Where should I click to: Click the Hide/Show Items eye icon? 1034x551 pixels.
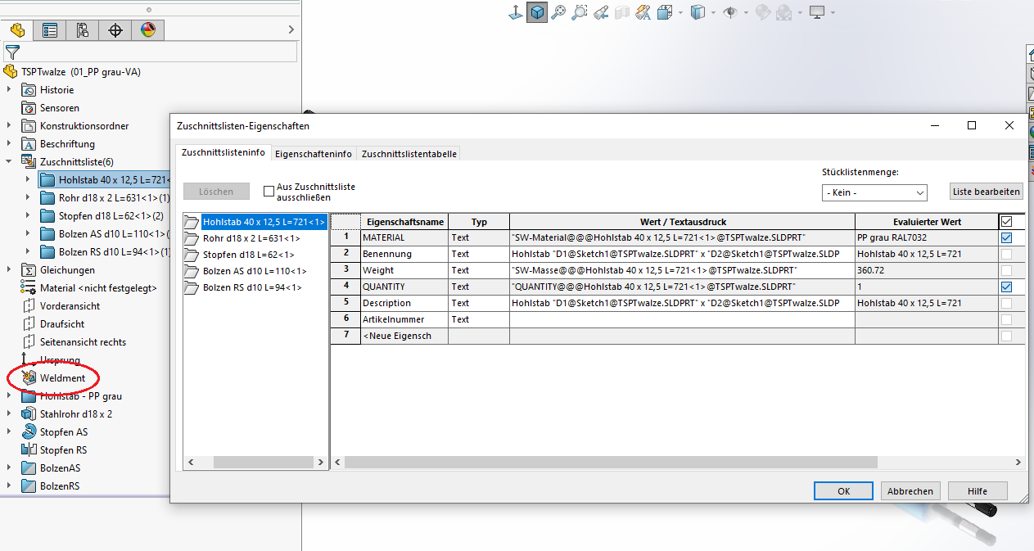coord(729,12)
